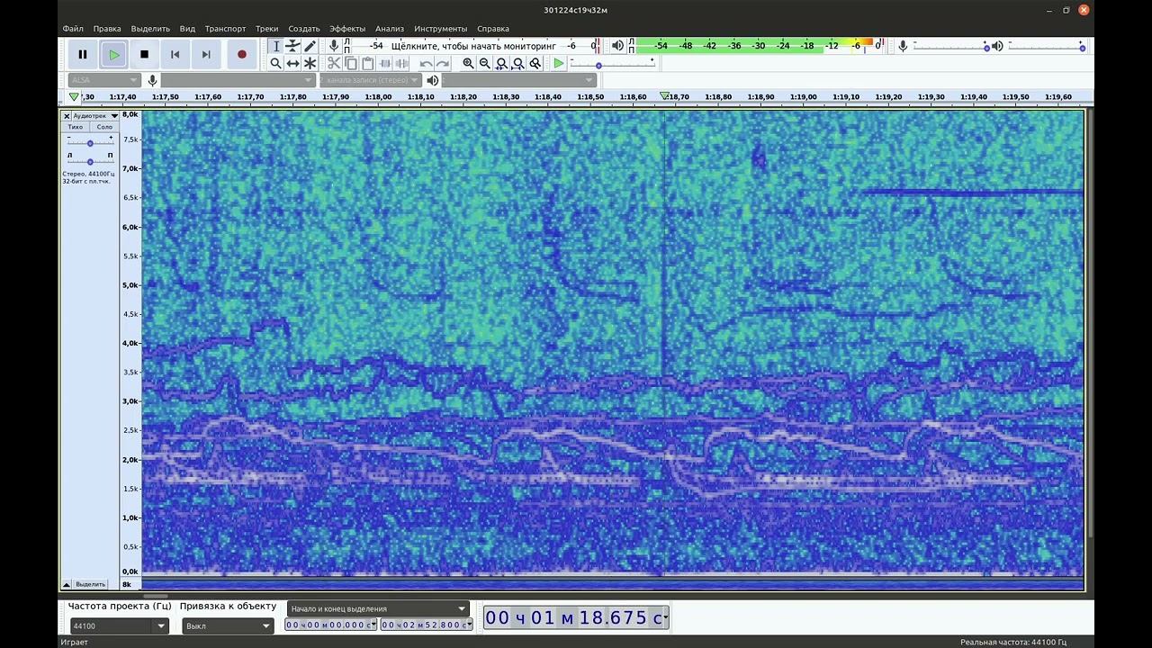Stop playback with the Stop button
This screenshot has height=648, width=1152.
point(144,55)
